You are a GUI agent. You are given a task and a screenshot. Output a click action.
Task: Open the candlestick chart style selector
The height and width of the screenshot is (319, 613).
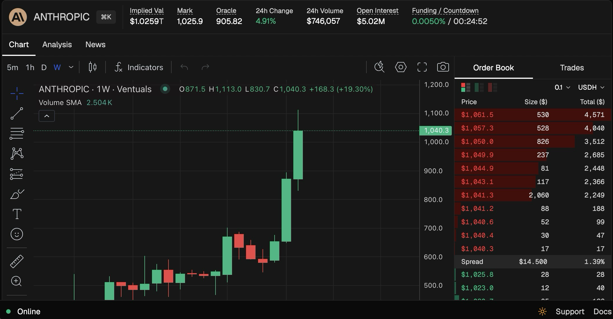point(93,67)
